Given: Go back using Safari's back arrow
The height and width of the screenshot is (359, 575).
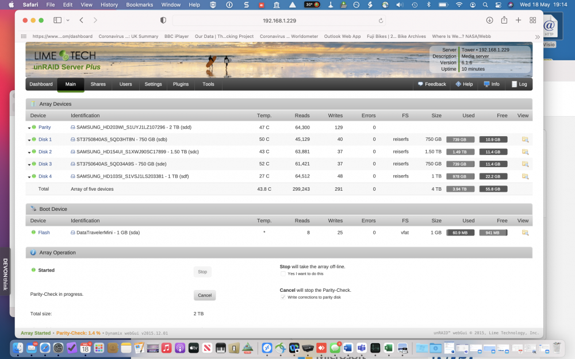Looking at the screenshot, I should click(x=82, y=20).
